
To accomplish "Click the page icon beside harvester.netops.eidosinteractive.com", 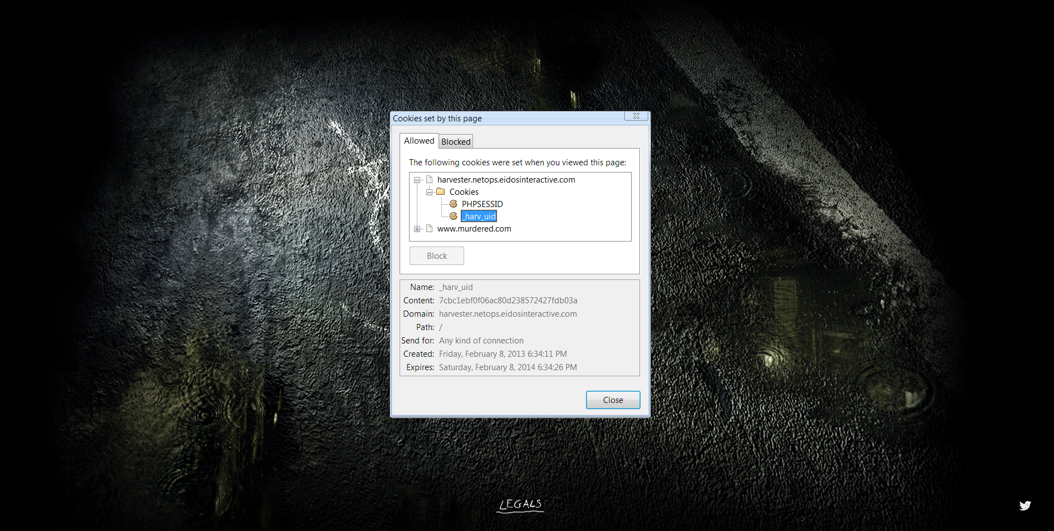I will pyautogui.click(x=429, y=180).
